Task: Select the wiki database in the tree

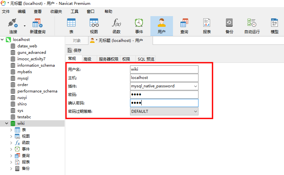Action: (21, 123)
